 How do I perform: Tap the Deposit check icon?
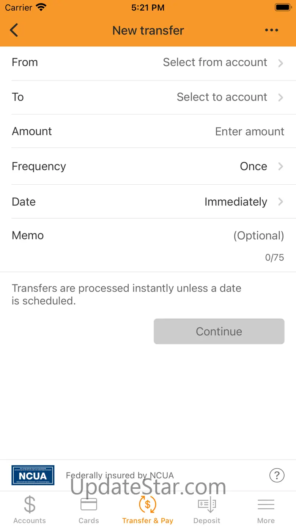click(x=207, y=505)
